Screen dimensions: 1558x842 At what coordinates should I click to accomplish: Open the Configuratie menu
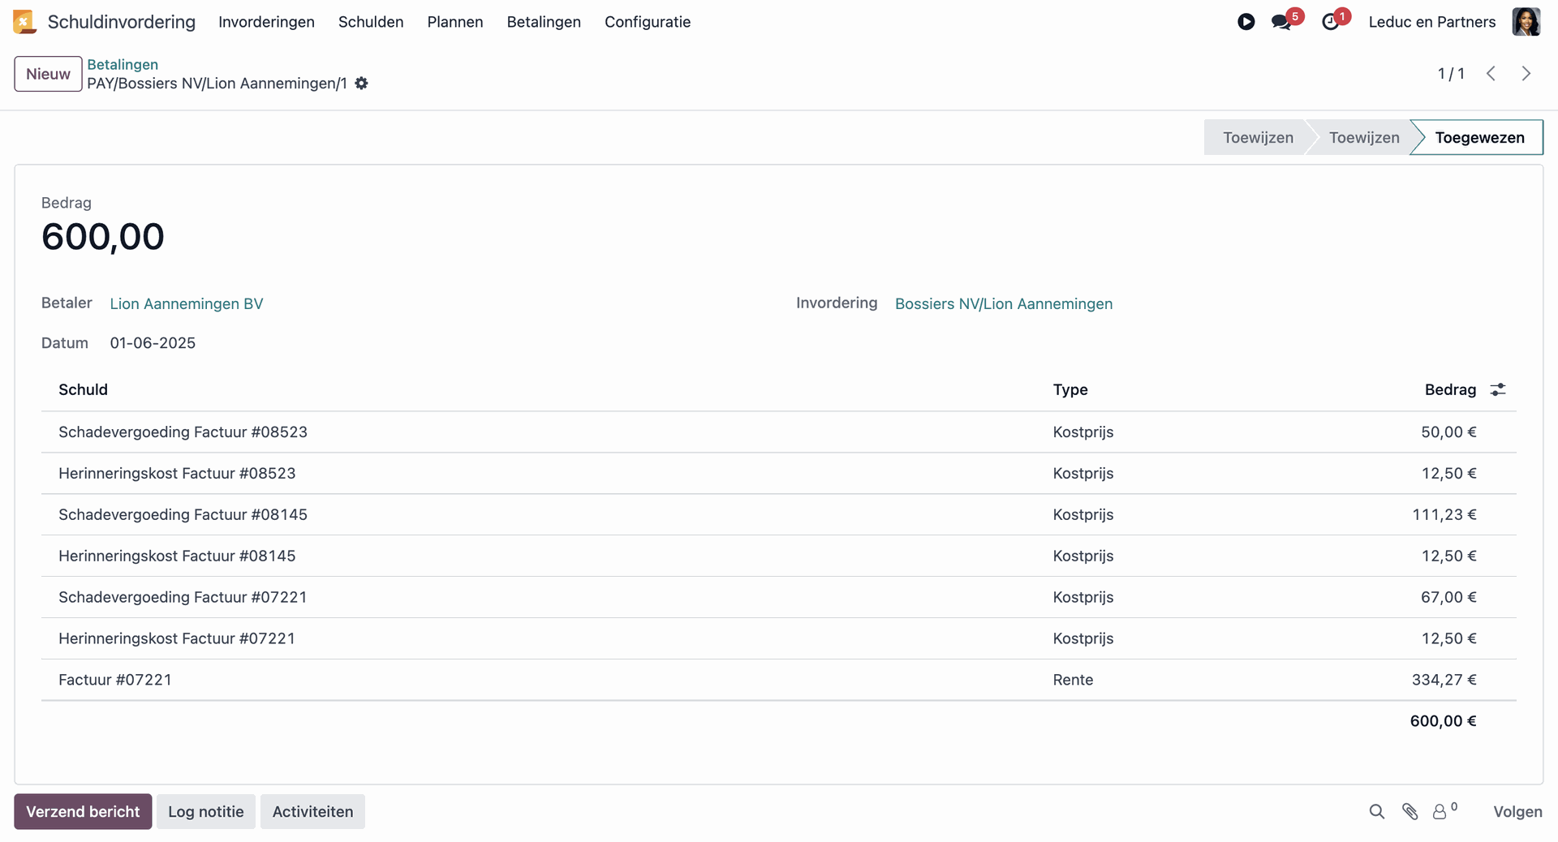pyautogui.click(x=647, y=22)
